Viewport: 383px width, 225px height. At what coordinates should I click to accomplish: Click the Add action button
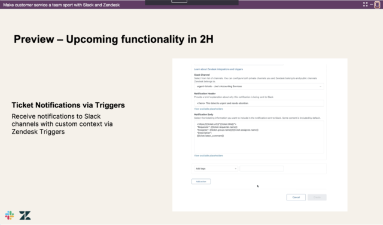coord(201,181)
